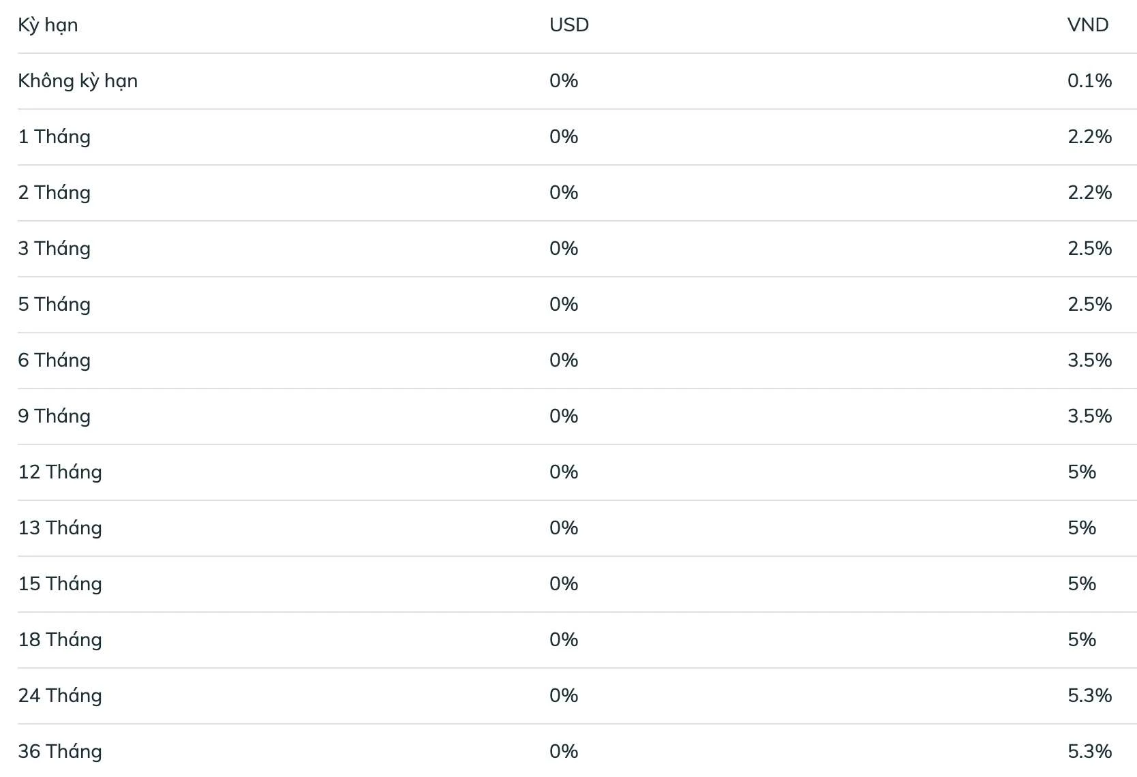Click the 2.2% VND rate for 2 Tháng
Image resolution: width=1137 pixels, height=777 pixels.
point(1089,193)
